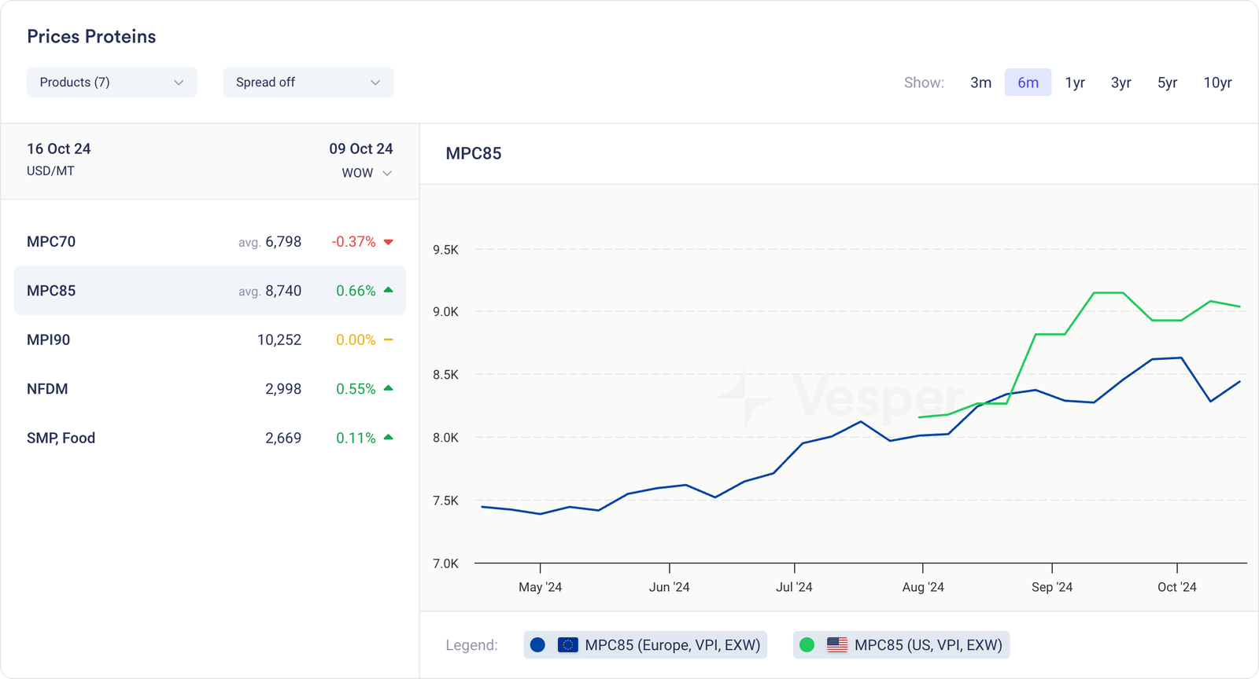1259x679 pixels.
Task: Click the blue circle for Europe series
Action: (x=537, y=645)
